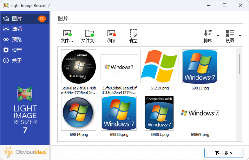Close the Light Image Resizer window

tap(241, 5)
